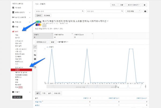161x108 pixels.
Task: Open the 광고 실적 menu item
Action: (18, 46)
